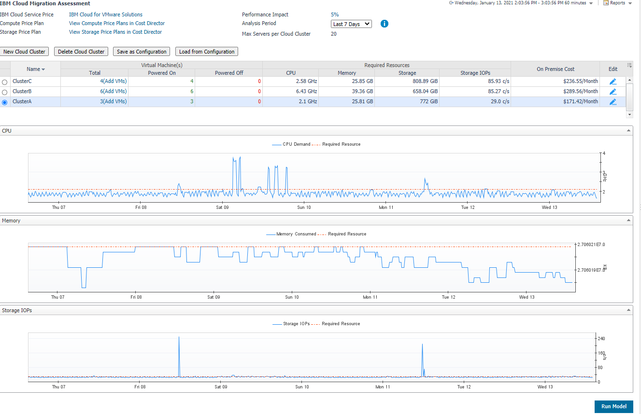Collapse the CPU chart panel
This screenshot has width=641, height=414.
(628, 131)
